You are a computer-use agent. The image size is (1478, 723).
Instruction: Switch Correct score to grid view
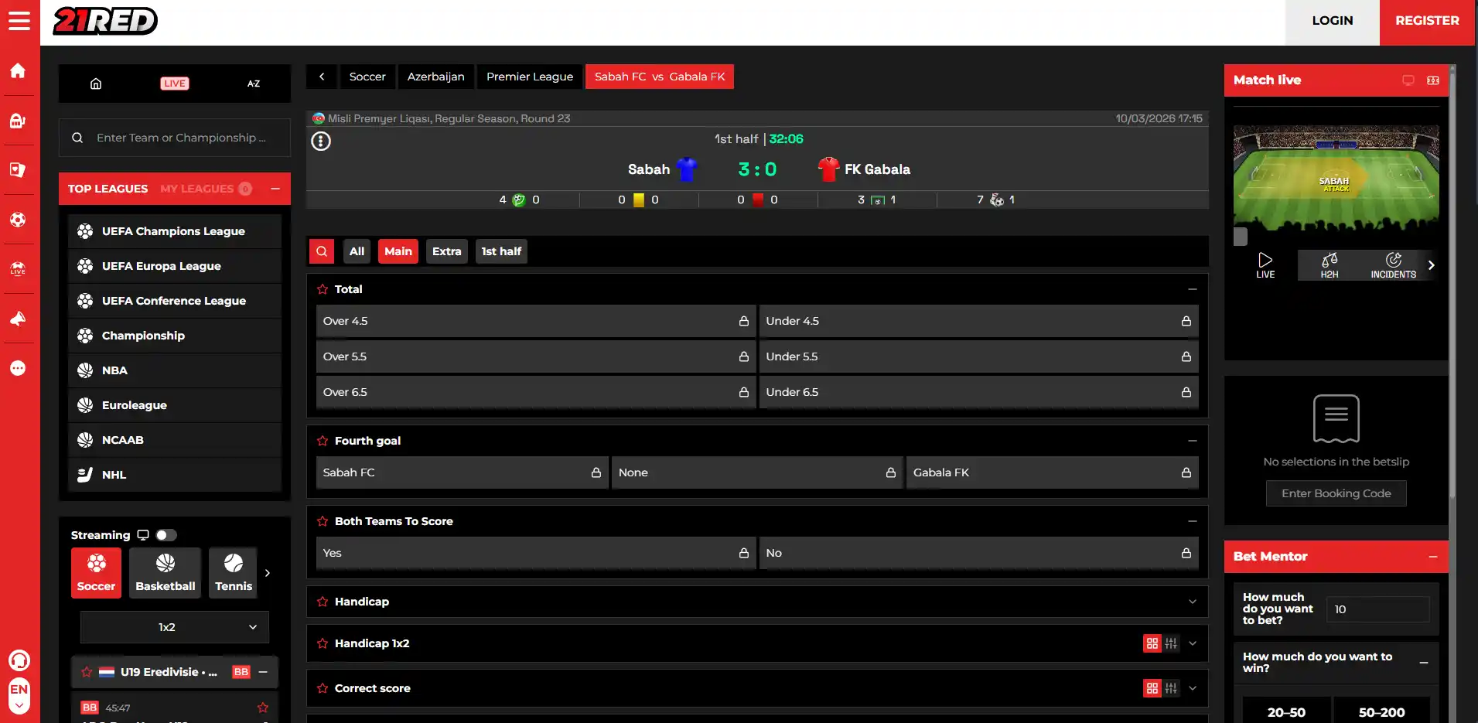[x=1152, y=688]
